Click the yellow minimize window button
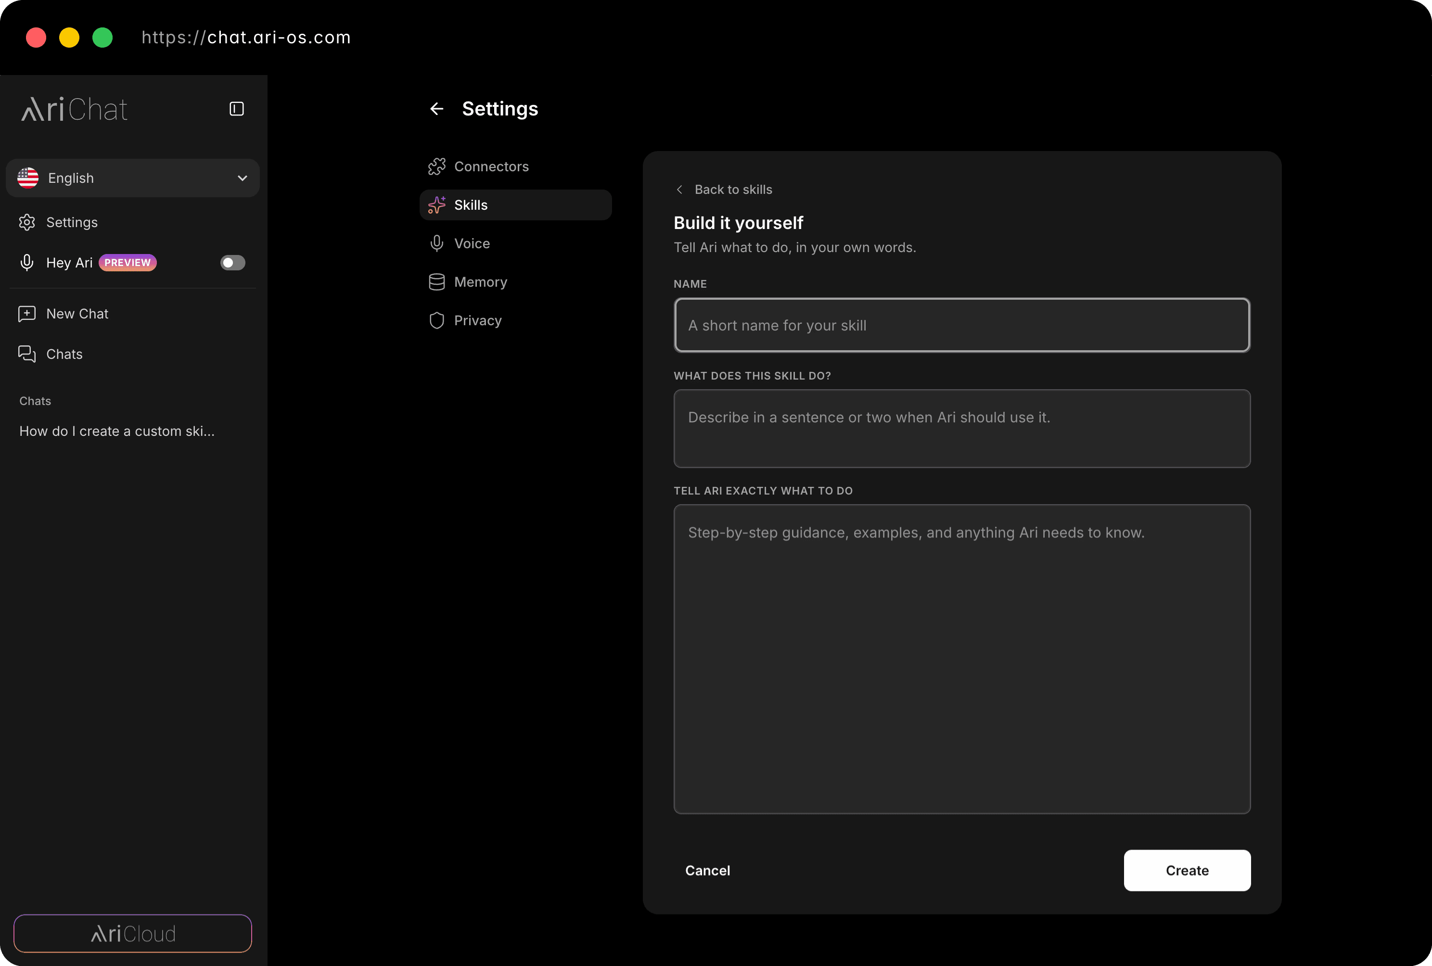This screenshot has height=966, width=1432. (x=70, y=38)
